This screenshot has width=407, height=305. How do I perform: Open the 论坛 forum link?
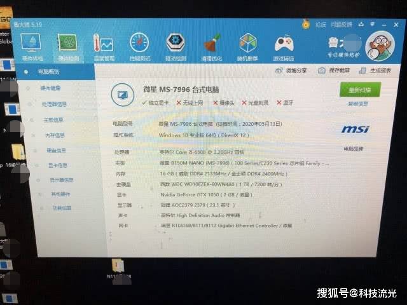[x=321, y=25]
